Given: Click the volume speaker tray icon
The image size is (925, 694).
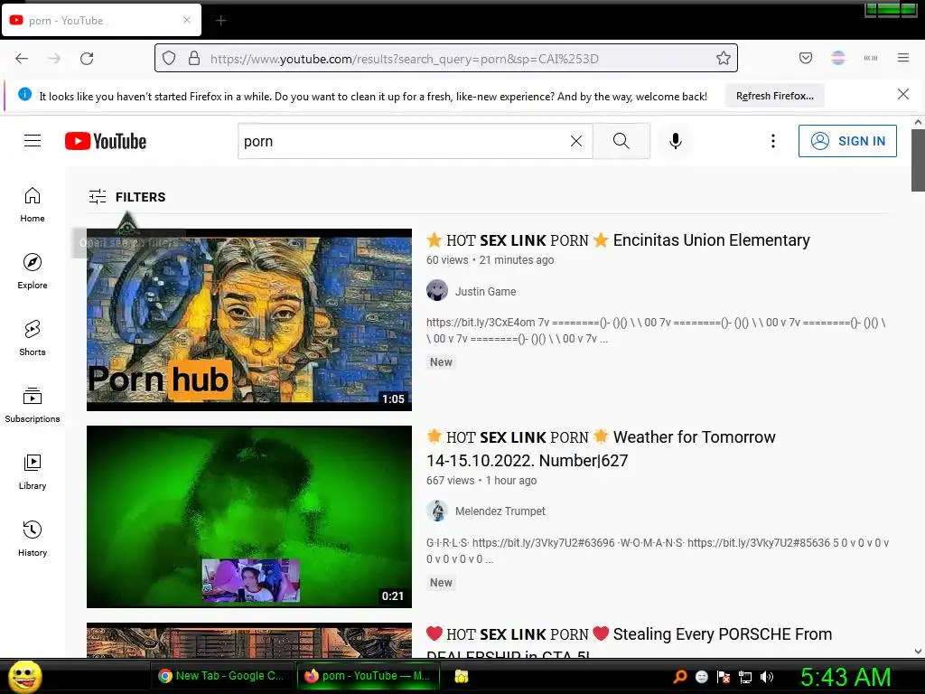Looking at the screenshot, I should point(767,677).
